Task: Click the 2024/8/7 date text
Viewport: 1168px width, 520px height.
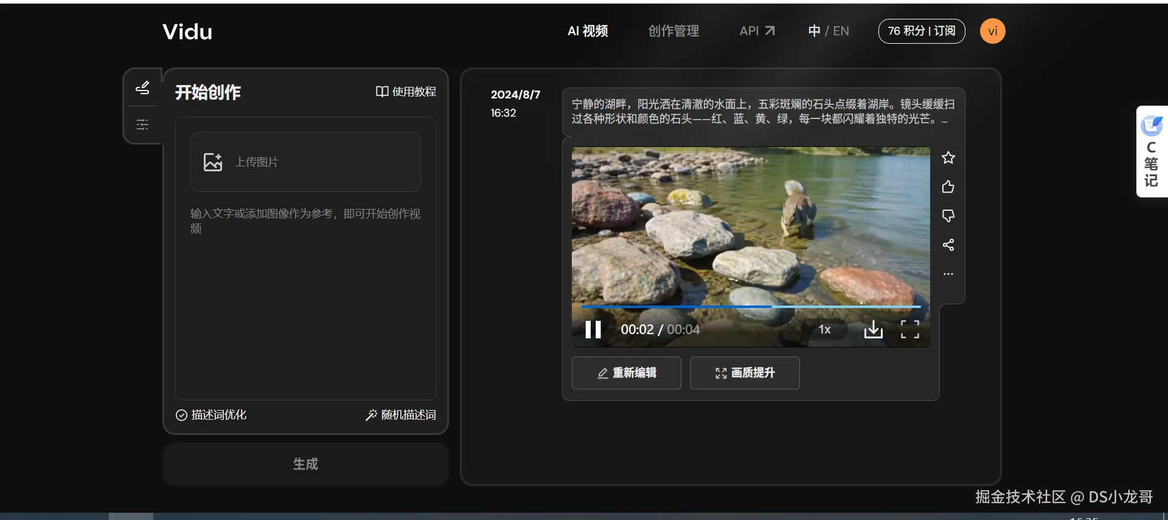Action: point(515,95)
